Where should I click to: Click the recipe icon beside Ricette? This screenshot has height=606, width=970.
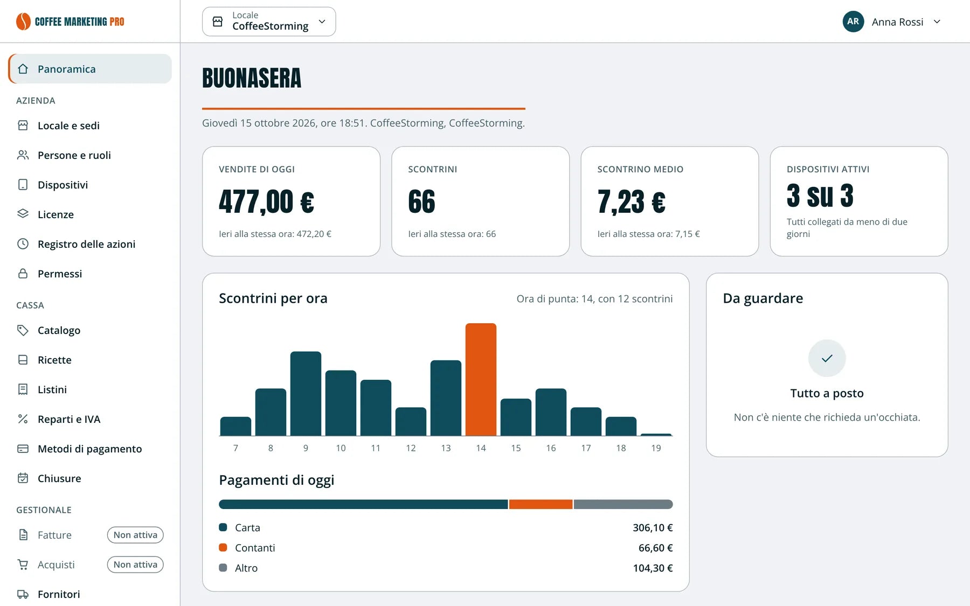[23, 360]
